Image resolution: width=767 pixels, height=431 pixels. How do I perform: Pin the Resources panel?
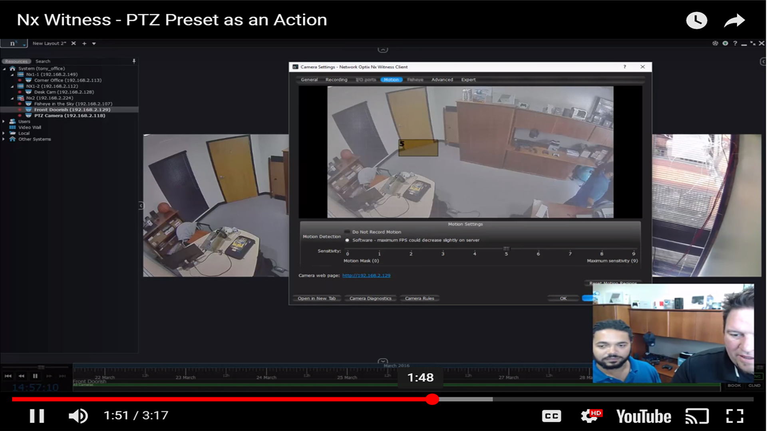click(x=134, y=61)
